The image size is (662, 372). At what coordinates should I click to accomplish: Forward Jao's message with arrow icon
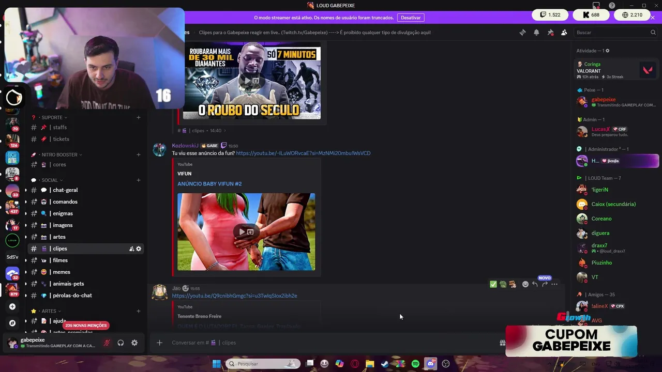point(545,284)
